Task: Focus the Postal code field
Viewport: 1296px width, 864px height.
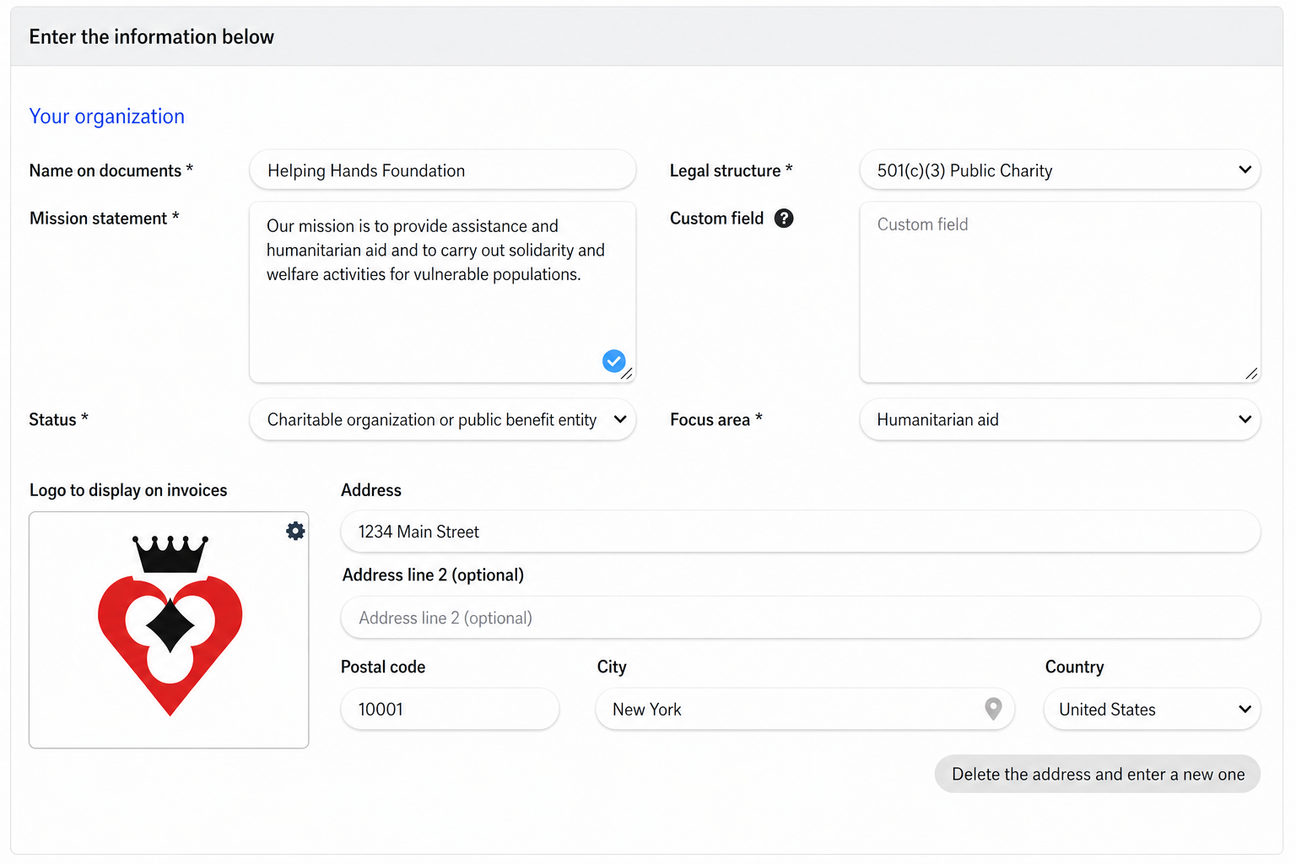Action: [x=450, y=710]
